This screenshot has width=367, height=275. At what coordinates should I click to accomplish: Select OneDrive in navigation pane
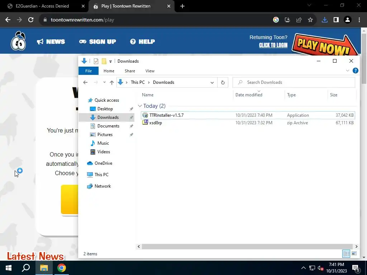pos(103,163)
